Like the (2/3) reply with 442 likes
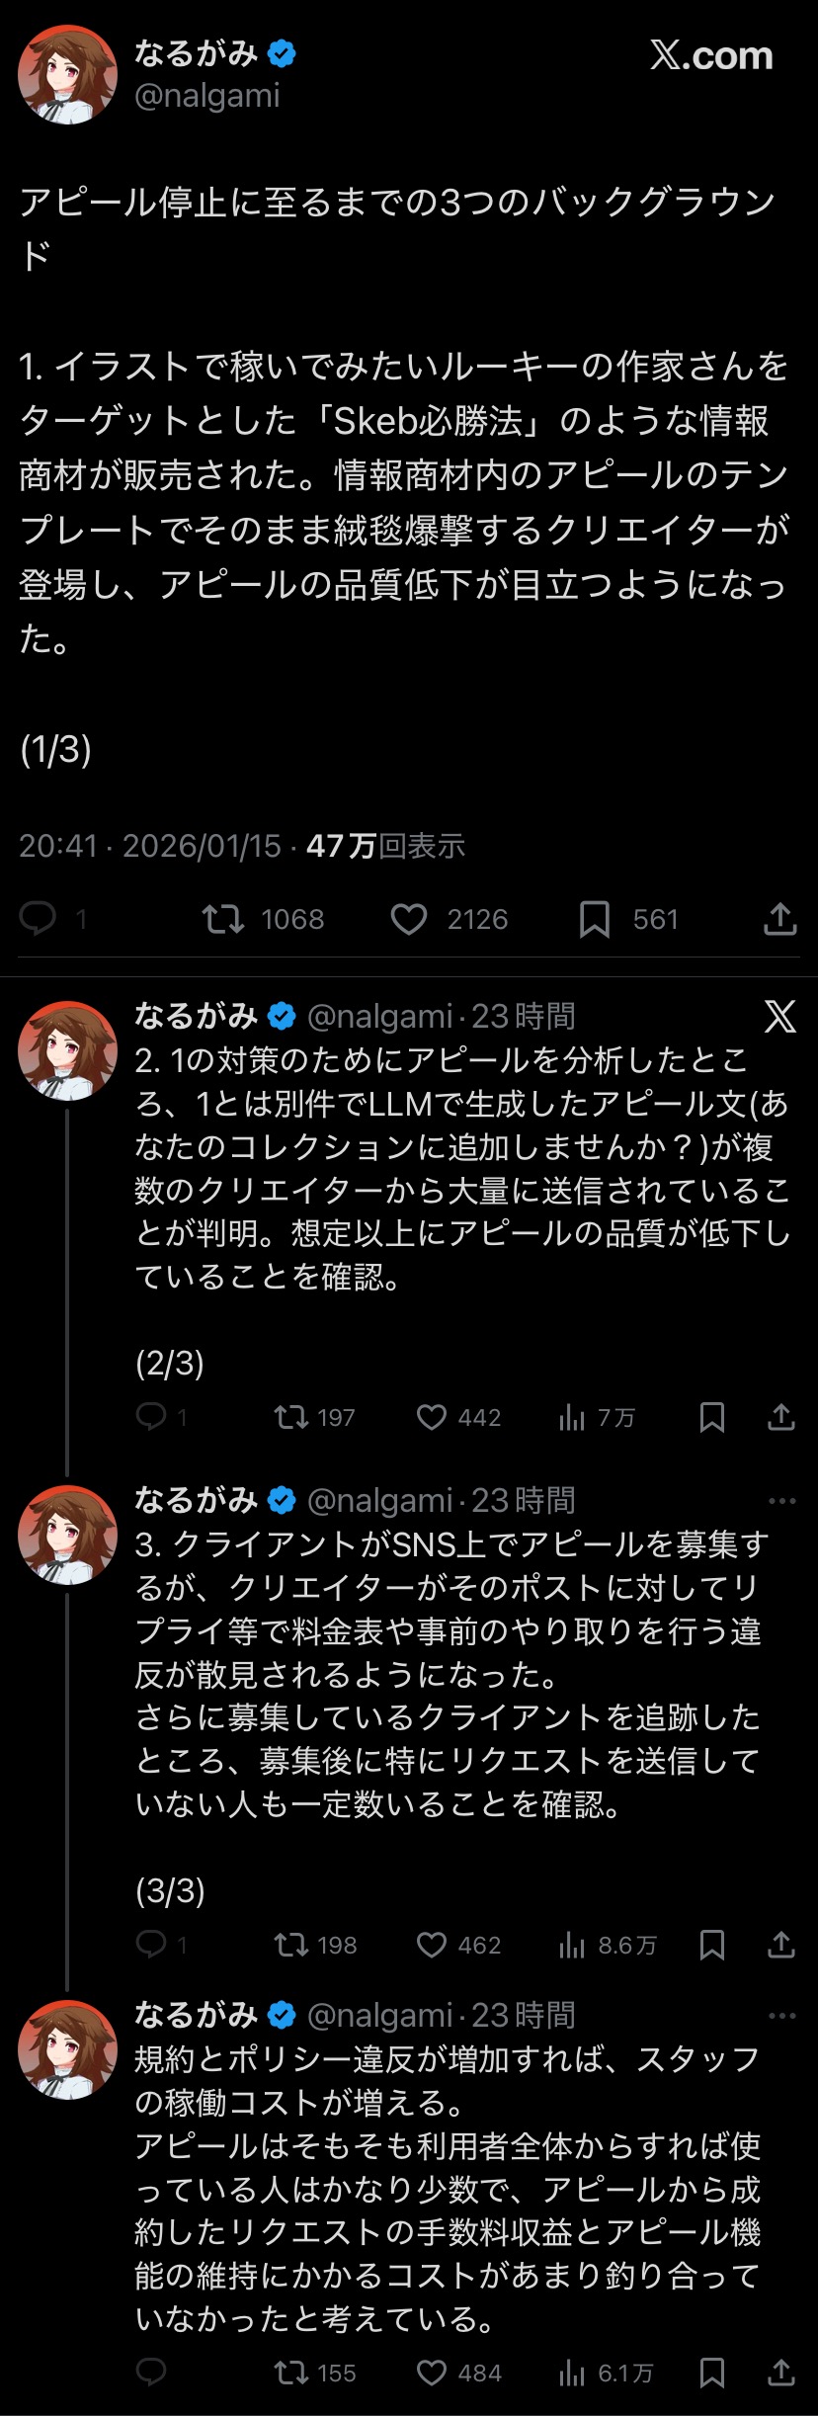 432,1417
